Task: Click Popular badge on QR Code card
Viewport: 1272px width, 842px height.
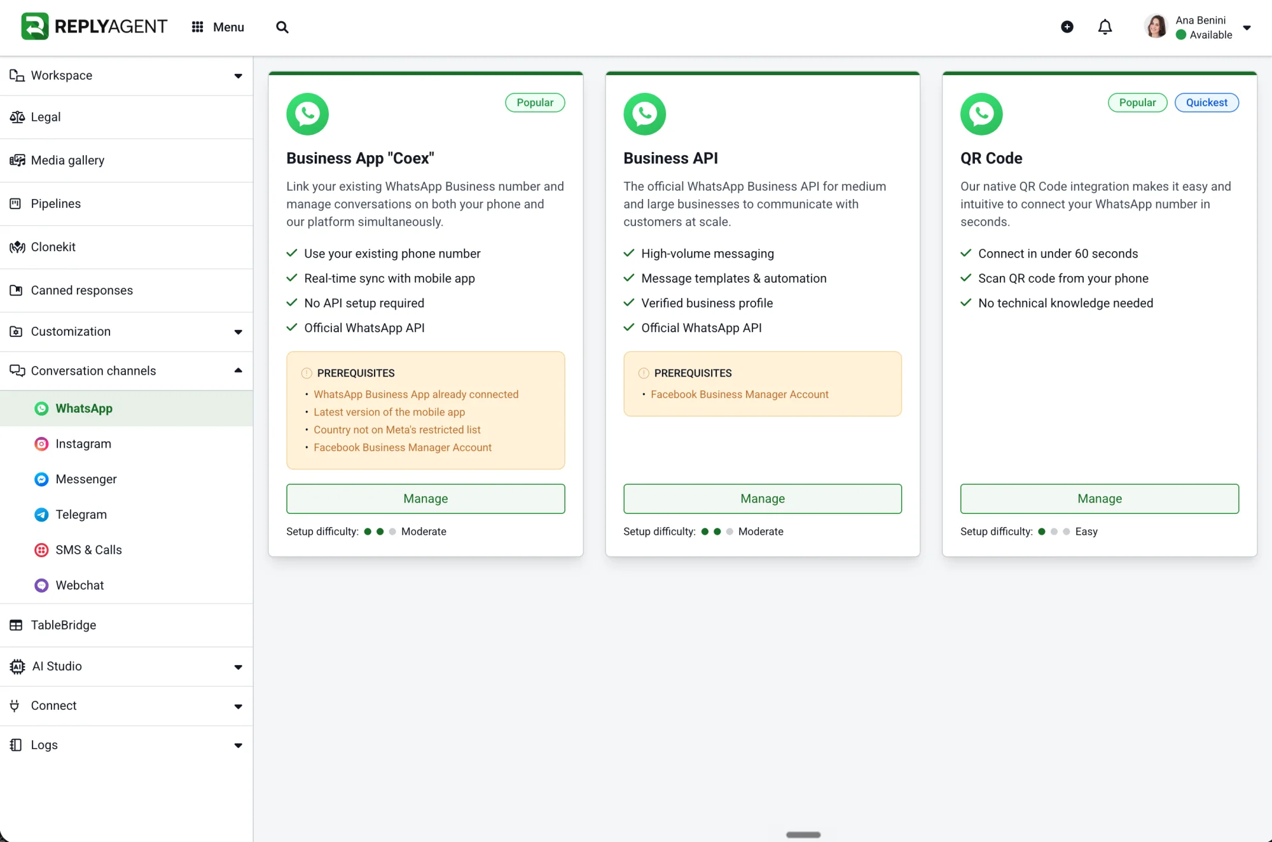Action: tap(1137, 102)
